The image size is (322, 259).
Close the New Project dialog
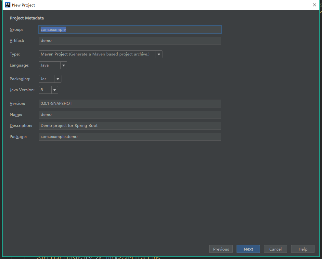(314, 5)
